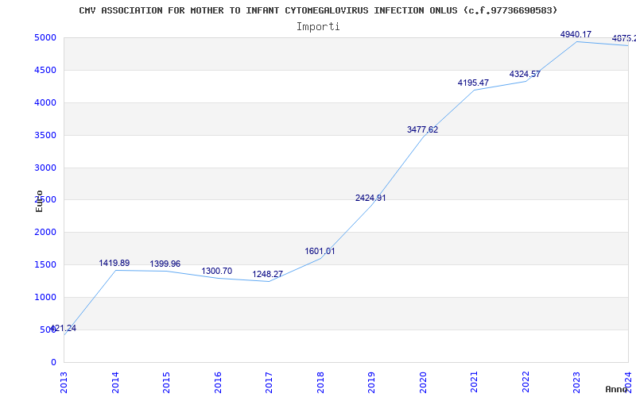This screenshot has width=636, height=397.
Task: Click the chart title CMV ASSOCIATION FOR MOTHER TO INFANT
Action: tap(318, 10)
